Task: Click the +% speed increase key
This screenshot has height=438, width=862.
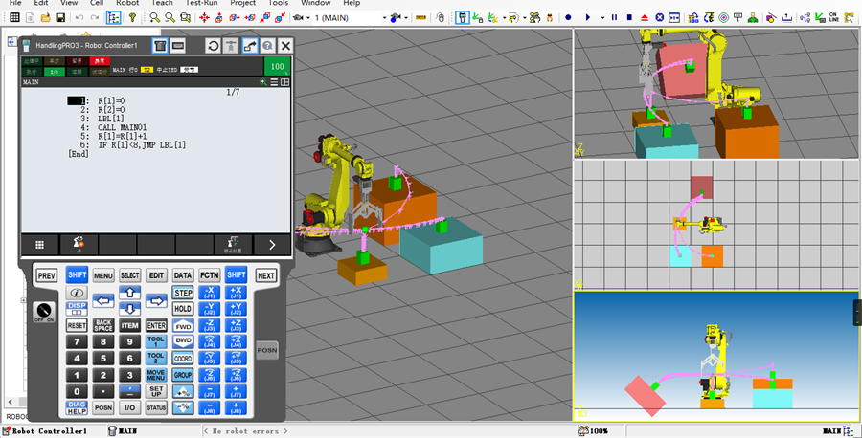Action: [183, 391]
